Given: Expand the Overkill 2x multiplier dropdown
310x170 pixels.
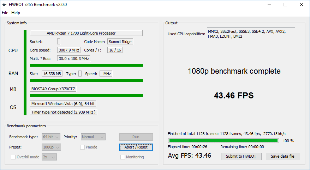Looking at the screenshot, I should coord(49,157).
